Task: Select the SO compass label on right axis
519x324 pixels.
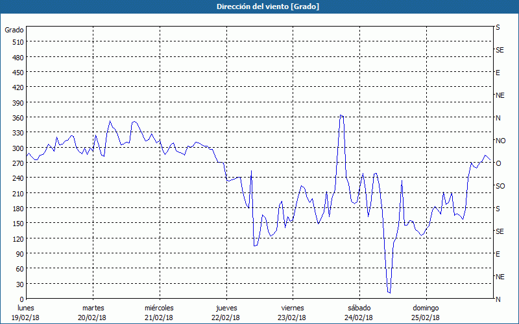Action: (500, 186)
